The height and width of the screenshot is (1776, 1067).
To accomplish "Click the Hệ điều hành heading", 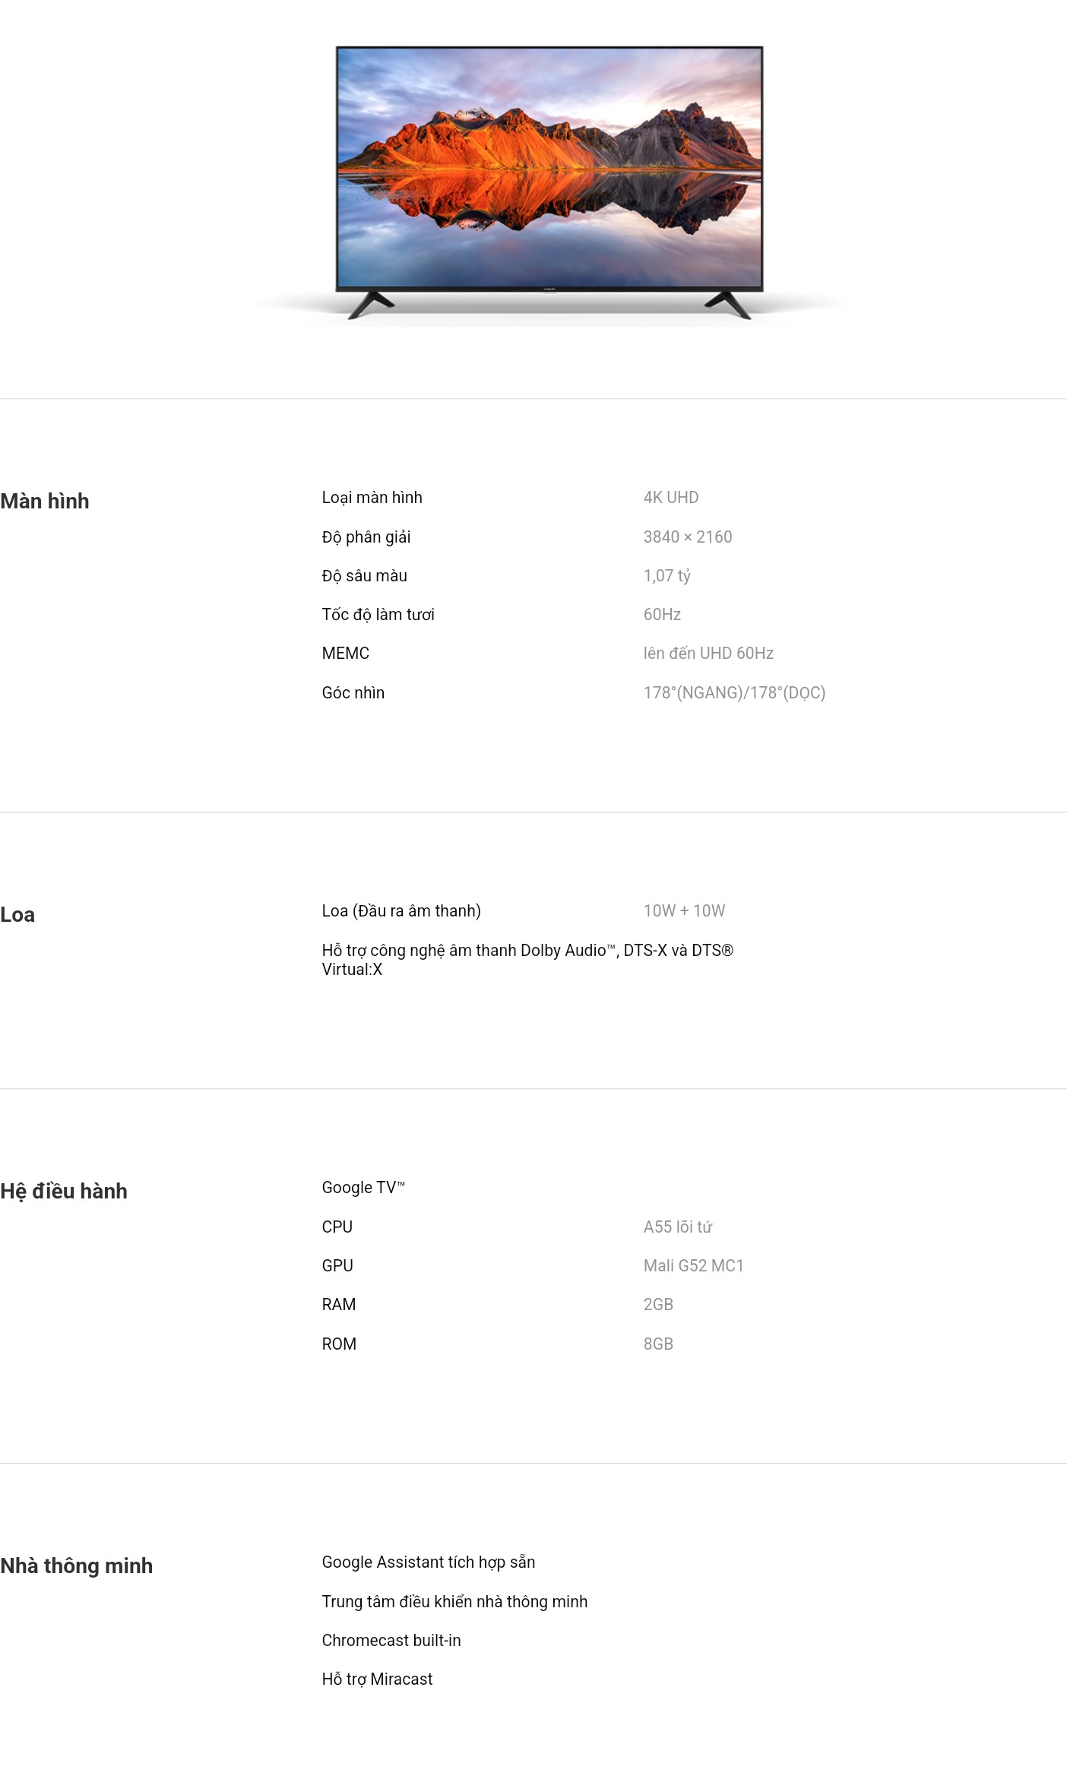I will point(64,1192).
